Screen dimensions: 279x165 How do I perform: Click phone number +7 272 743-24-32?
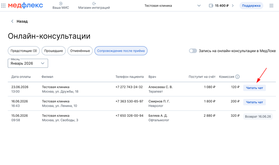pyautogui.click(x=129, y=87)
